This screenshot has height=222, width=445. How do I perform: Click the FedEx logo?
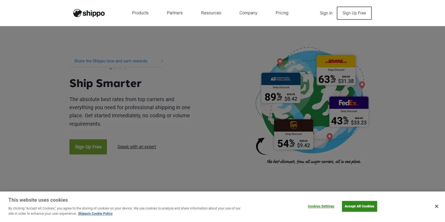point(349,103)
